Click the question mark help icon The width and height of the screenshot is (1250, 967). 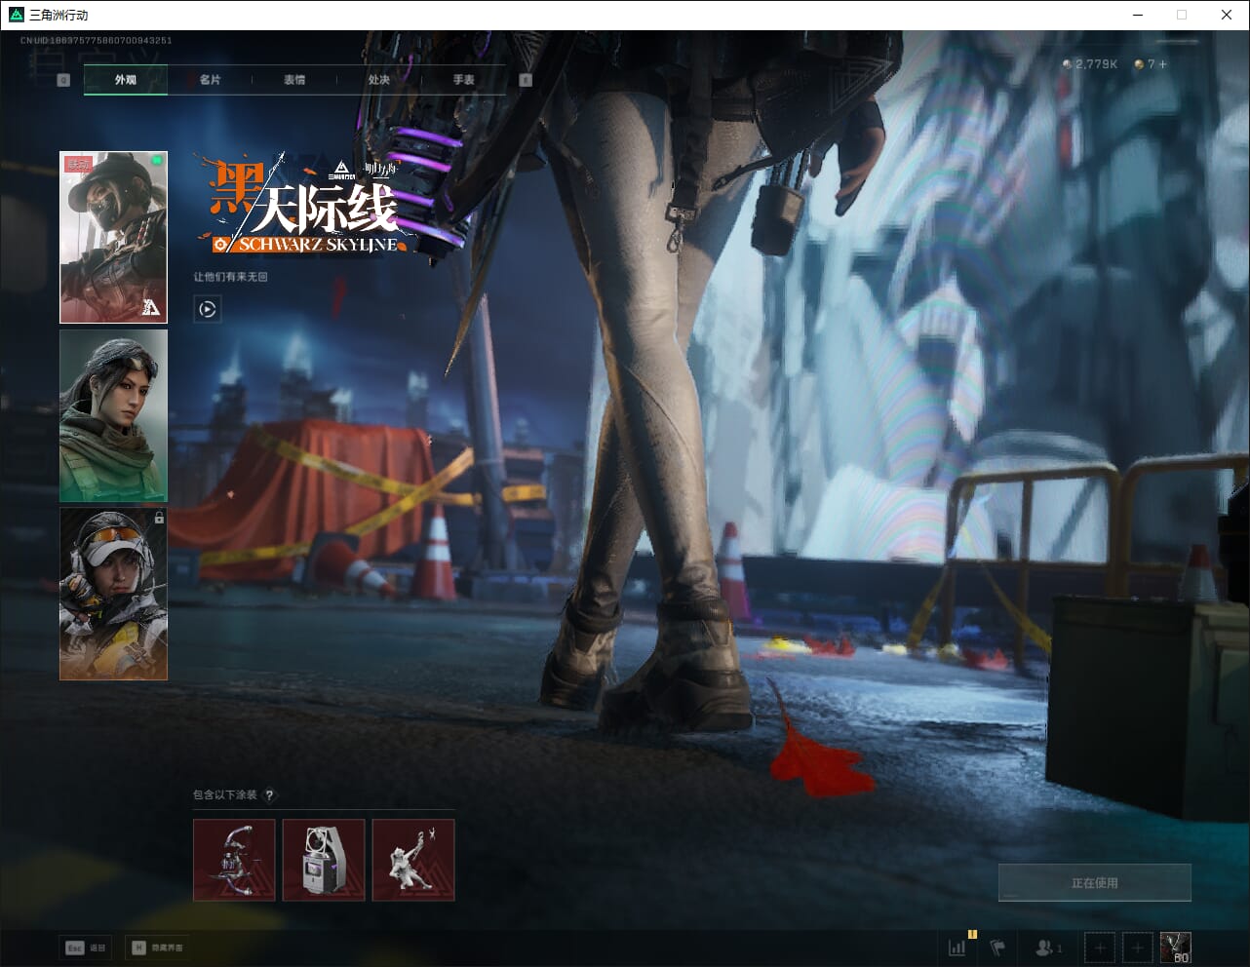coord(270,795)
